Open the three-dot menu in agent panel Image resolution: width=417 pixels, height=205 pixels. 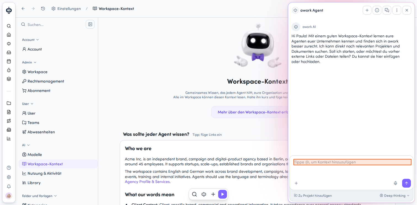397,10
